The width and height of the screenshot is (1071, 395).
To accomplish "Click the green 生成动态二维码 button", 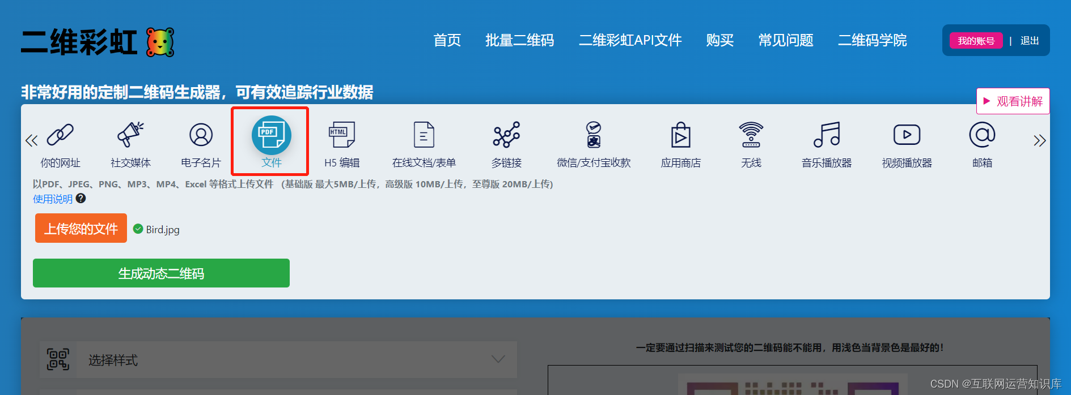I will pos(161,273).
